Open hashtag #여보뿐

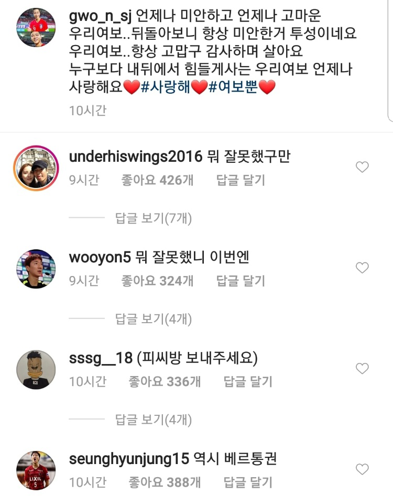pos(233,86)
